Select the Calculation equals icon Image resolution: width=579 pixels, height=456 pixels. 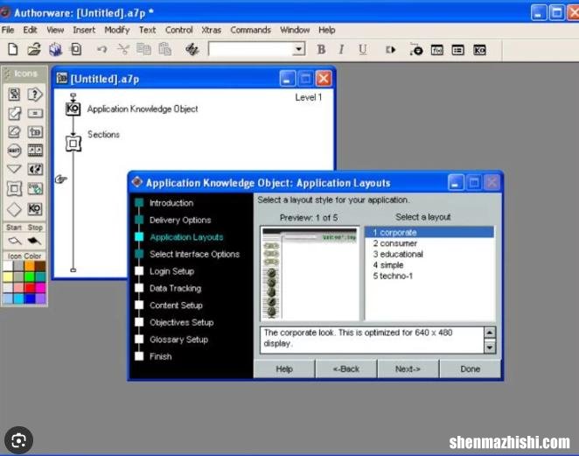click(x=35, y=114)
